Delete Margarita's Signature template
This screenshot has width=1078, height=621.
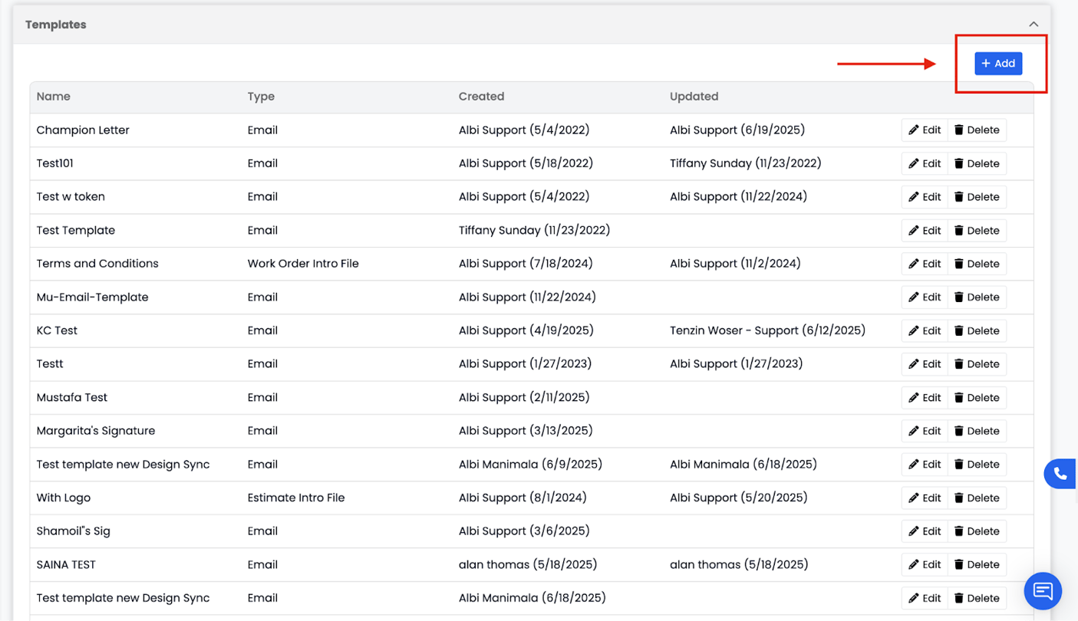977,431
